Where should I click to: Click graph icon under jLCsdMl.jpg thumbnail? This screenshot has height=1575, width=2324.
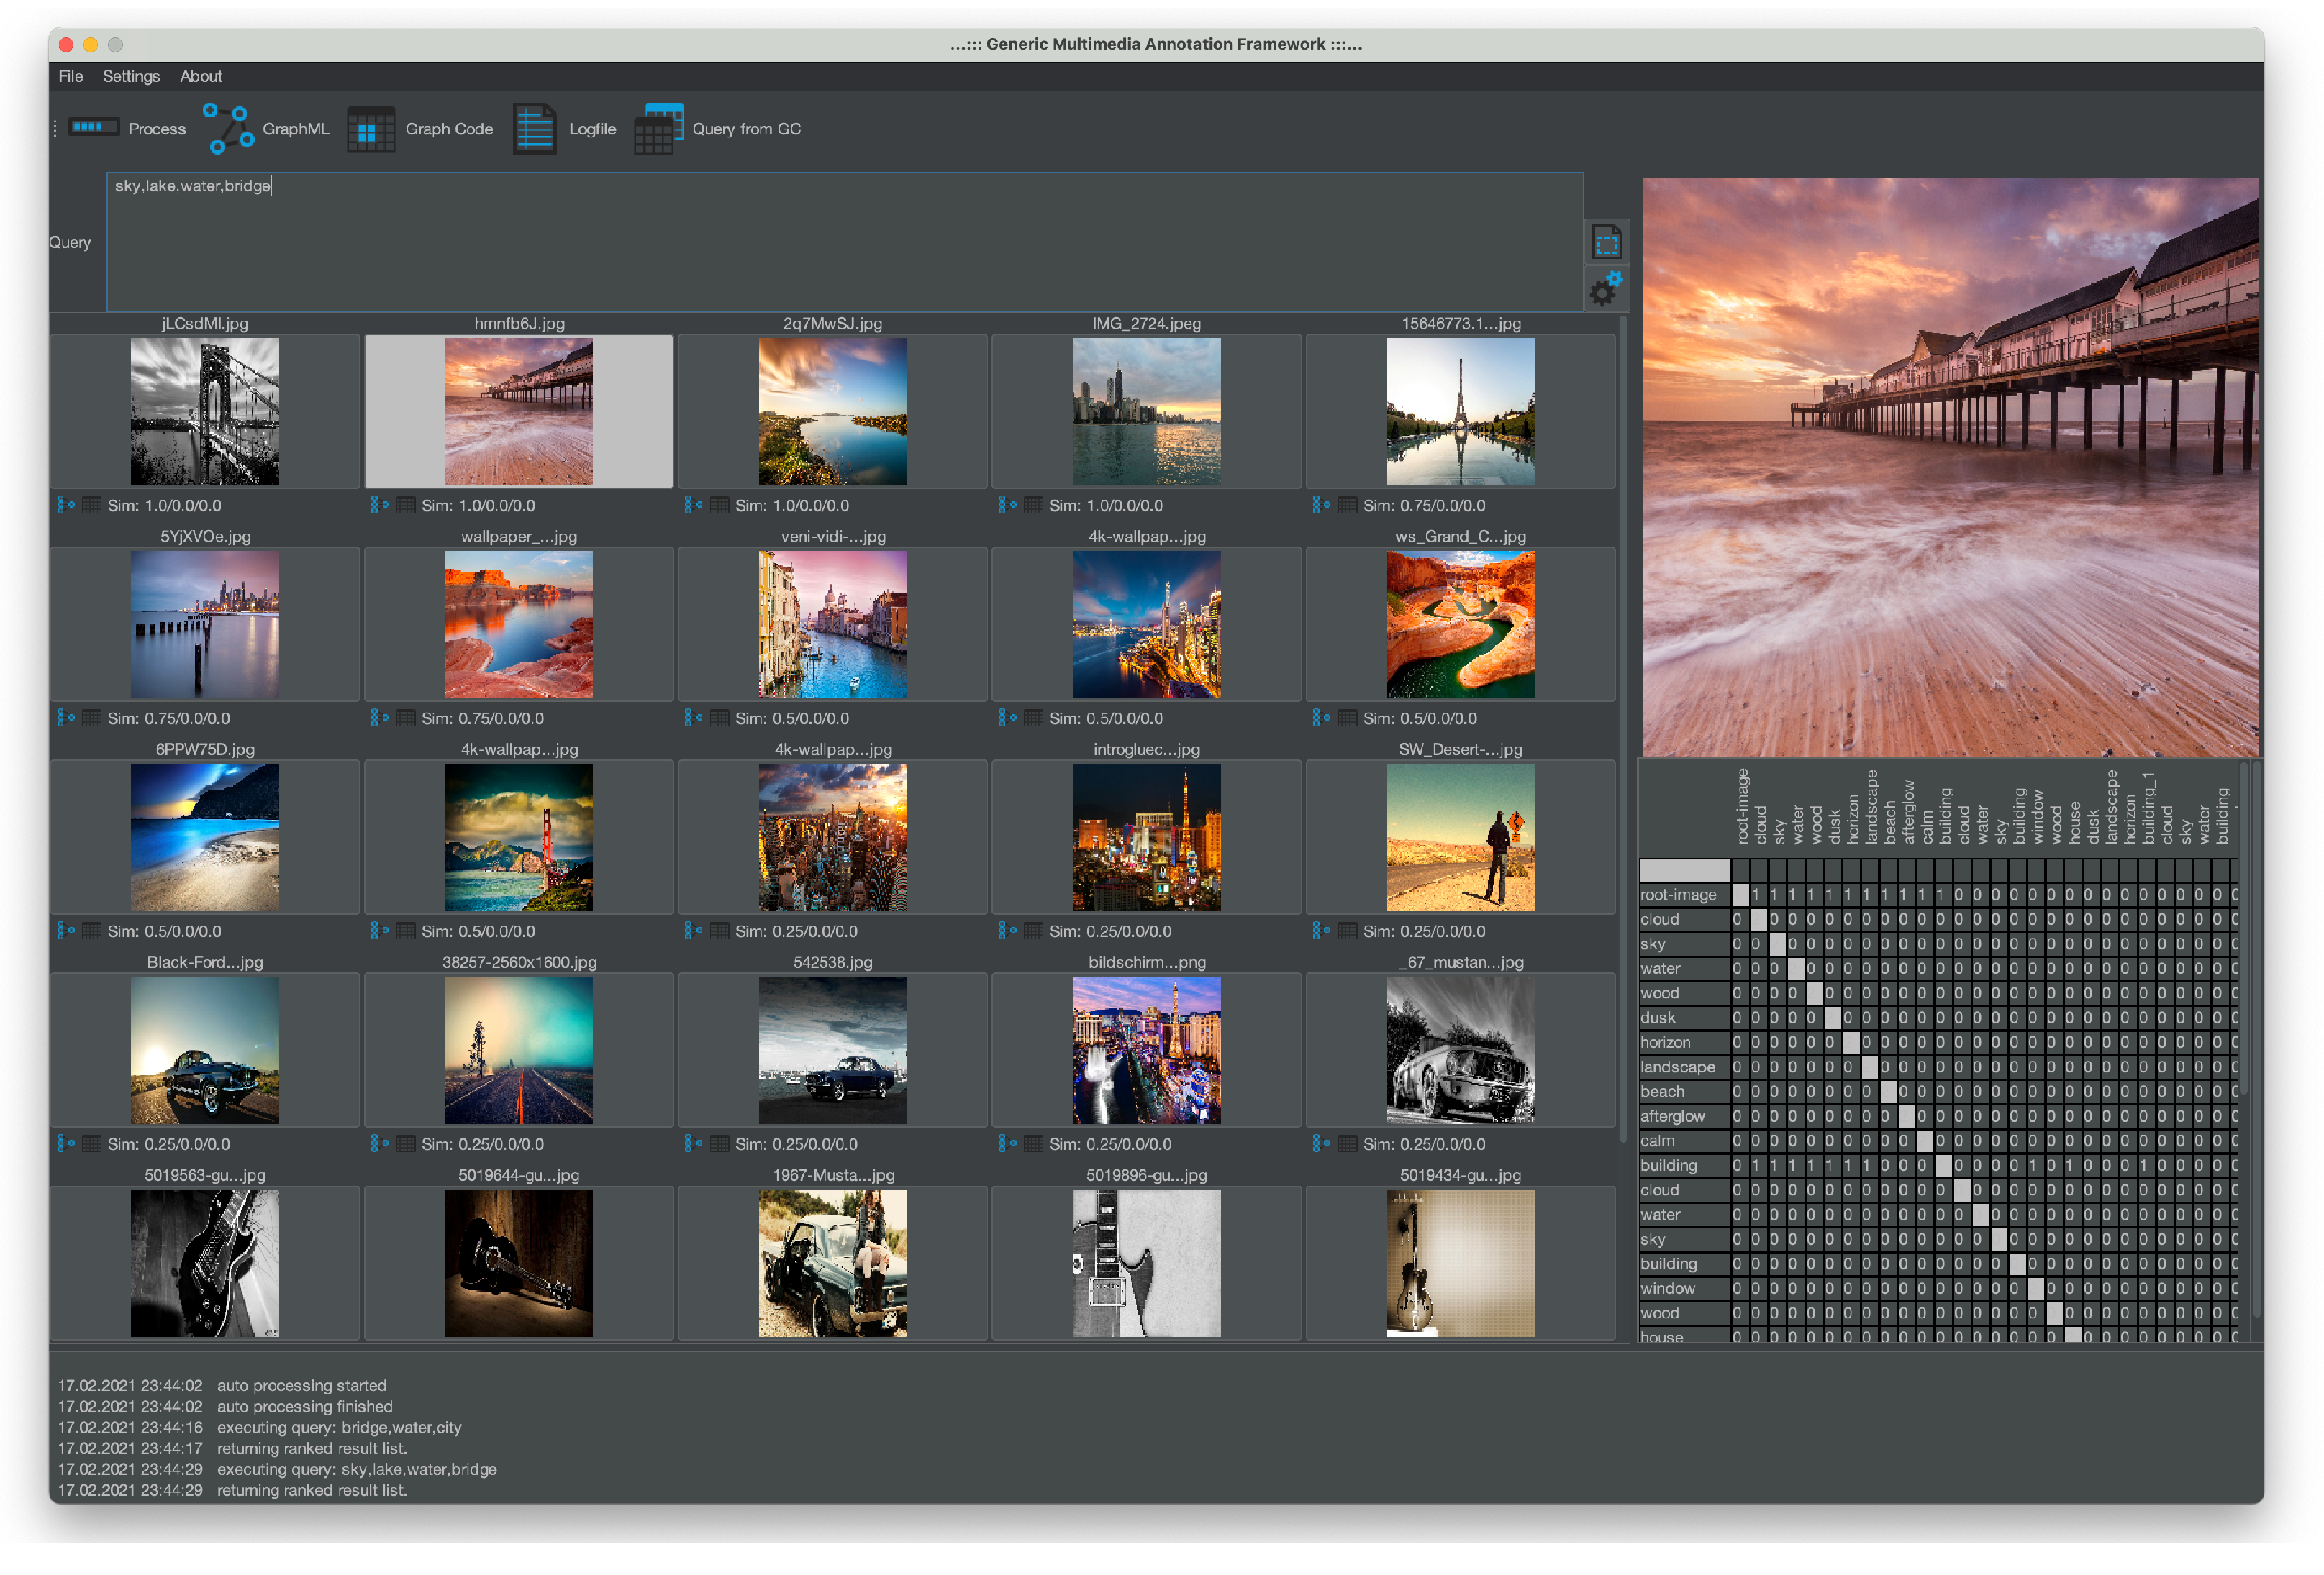(x=66, y=506)
